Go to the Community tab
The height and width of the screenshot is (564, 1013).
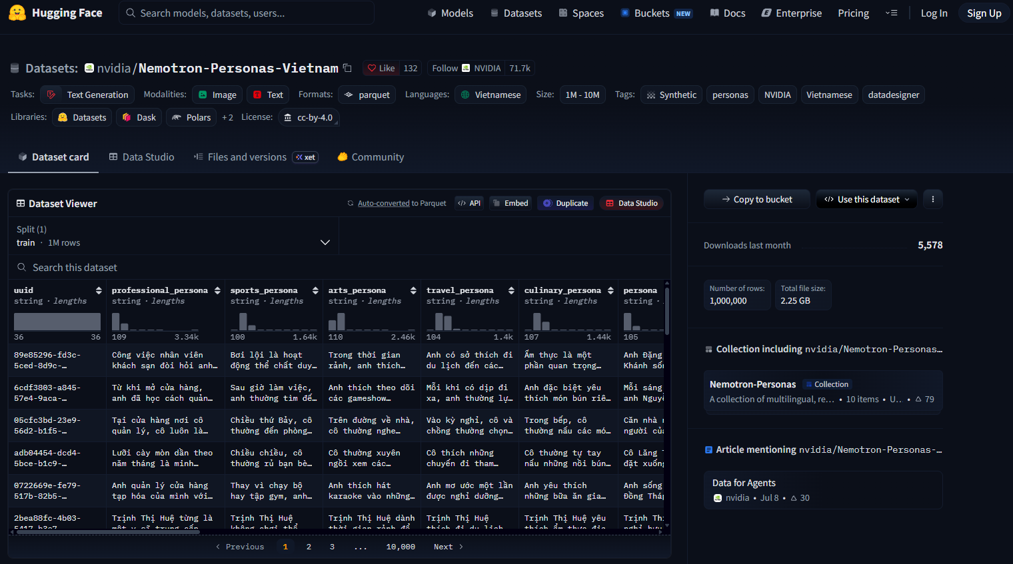pyautogui.click(x=371, y=157)
